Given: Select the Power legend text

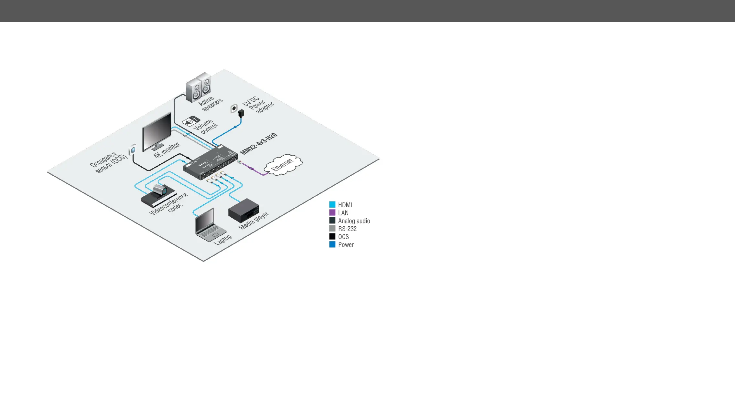Looking at the screenshot, I should pos(346,244).
